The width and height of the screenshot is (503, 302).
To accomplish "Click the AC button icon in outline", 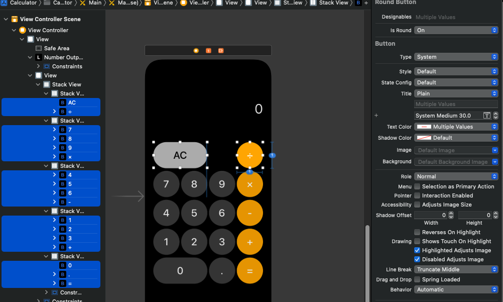I will click(63, 103).
